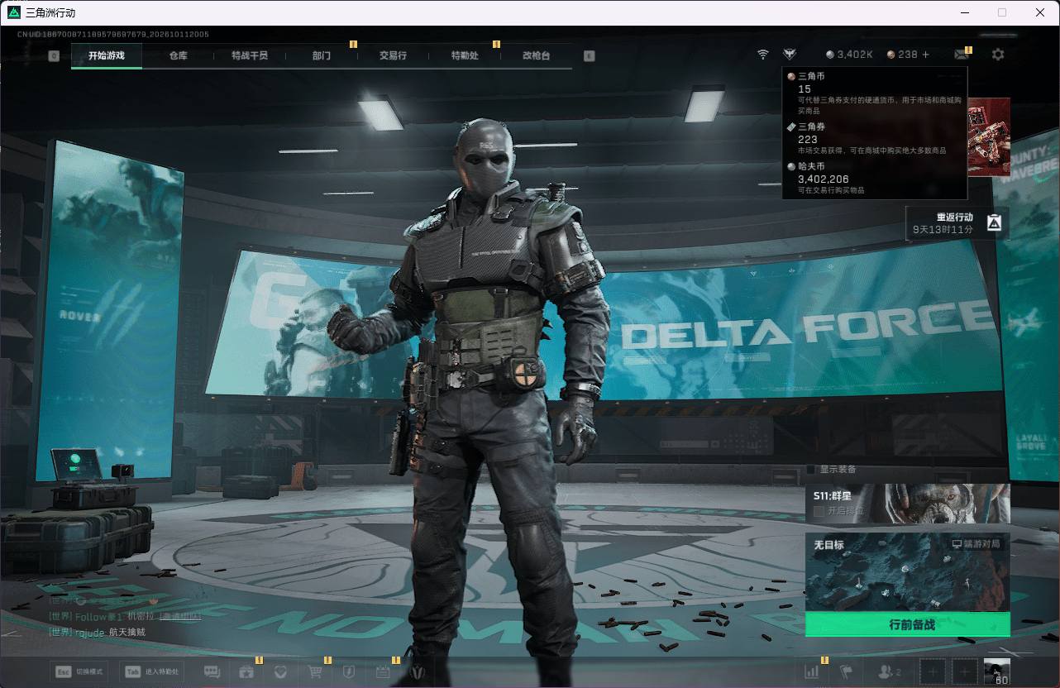
Task: Expand the 重返行动 event panel
Action: coord(957,222)
